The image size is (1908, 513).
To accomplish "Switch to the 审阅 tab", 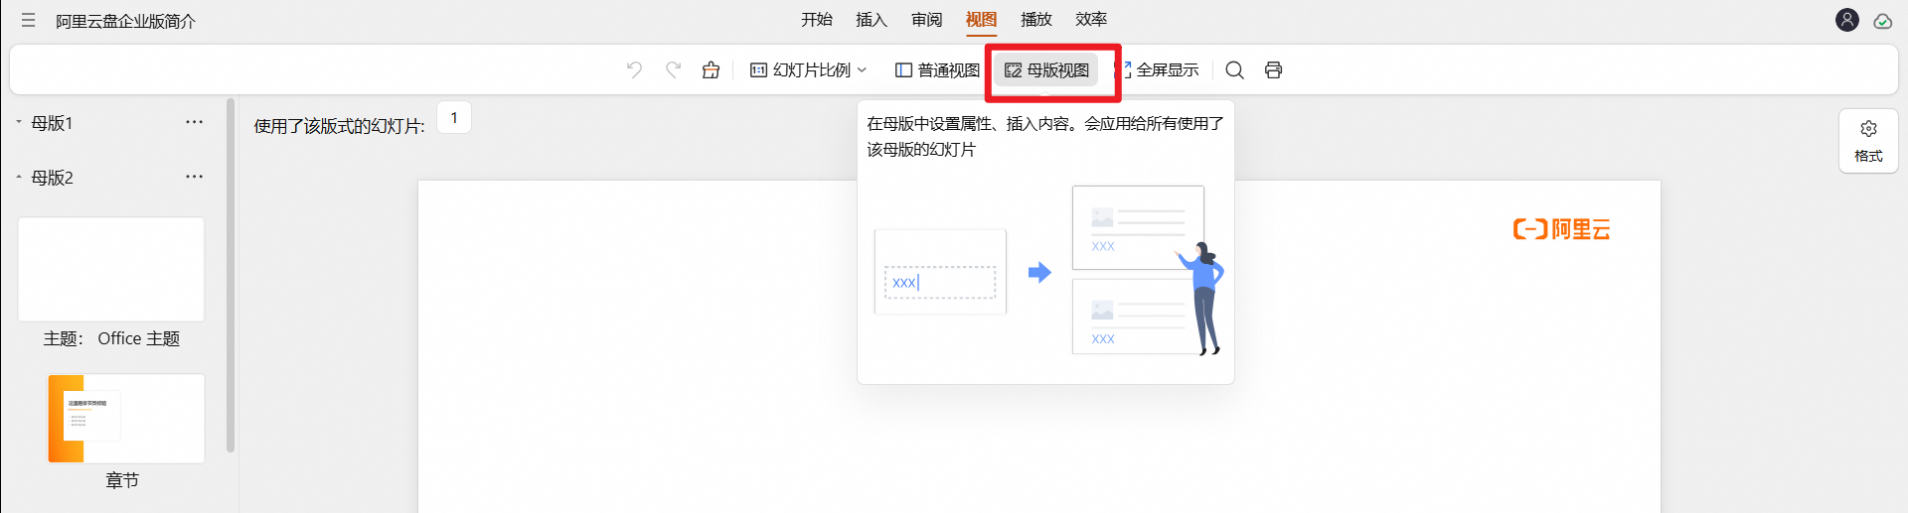I will 926,19.
